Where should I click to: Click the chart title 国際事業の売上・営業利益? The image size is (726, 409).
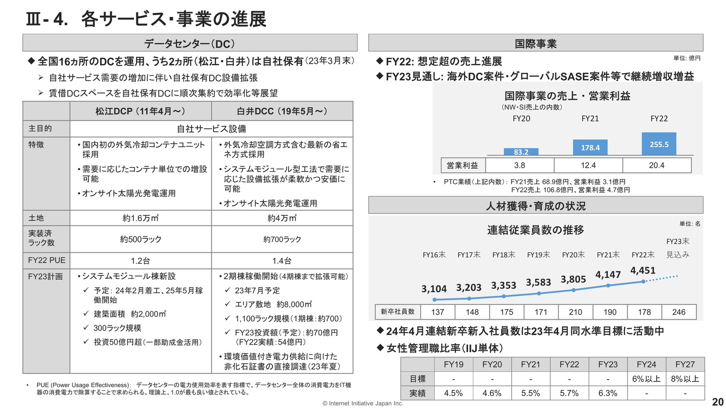[x=567, y=96]
